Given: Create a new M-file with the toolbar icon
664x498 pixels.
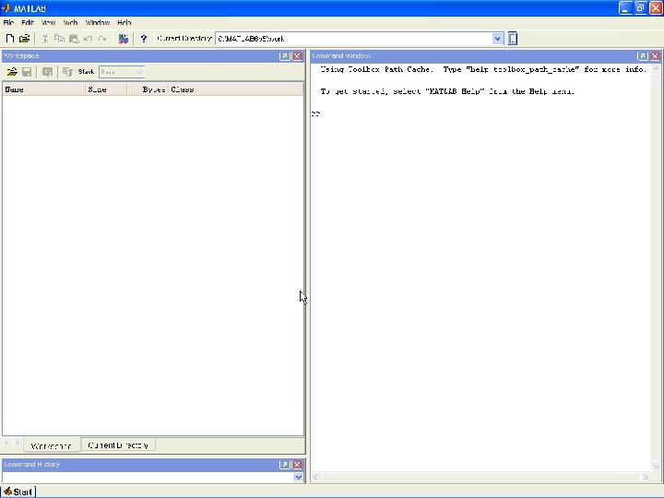Looking at the screenshot, I should click(10, 39).
